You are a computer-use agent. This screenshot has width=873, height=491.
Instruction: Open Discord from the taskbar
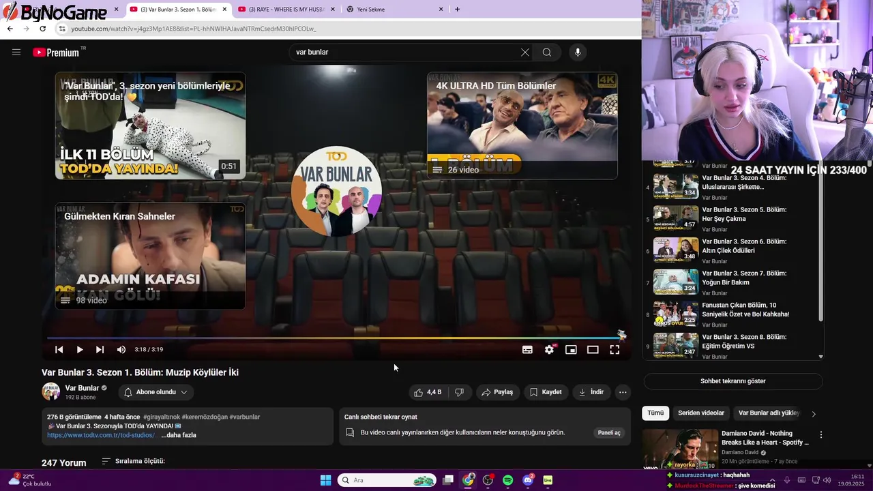point(528,480)
